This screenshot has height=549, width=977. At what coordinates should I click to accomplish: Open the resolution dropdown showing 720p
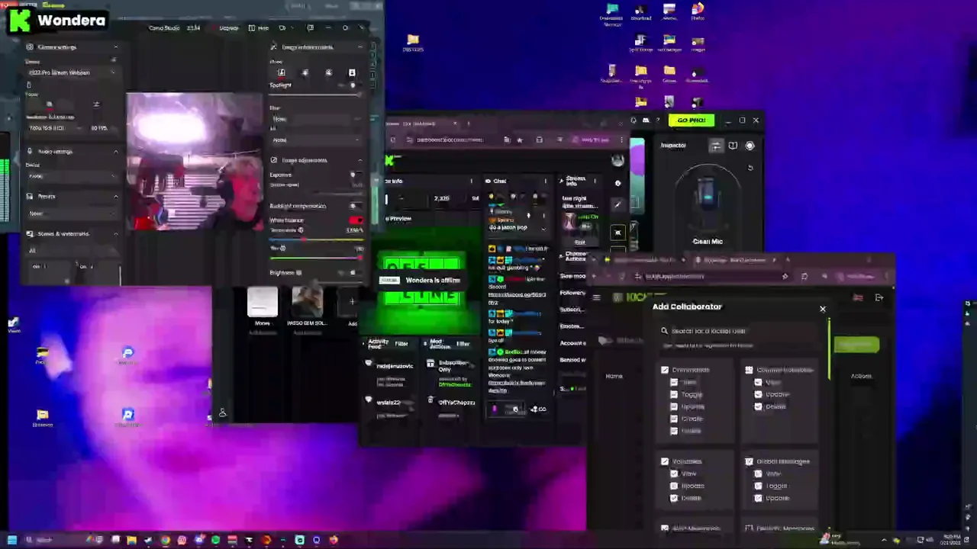pyautogui.click(x=53, y=128)
